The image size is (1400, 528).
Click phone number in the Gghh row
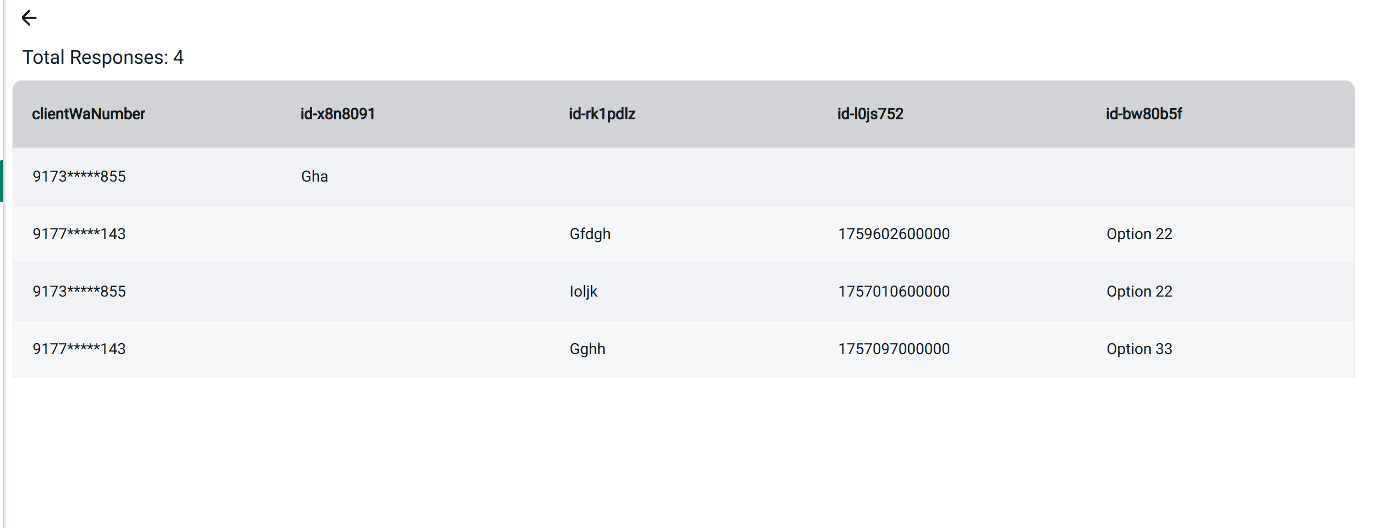pos(79,349)
